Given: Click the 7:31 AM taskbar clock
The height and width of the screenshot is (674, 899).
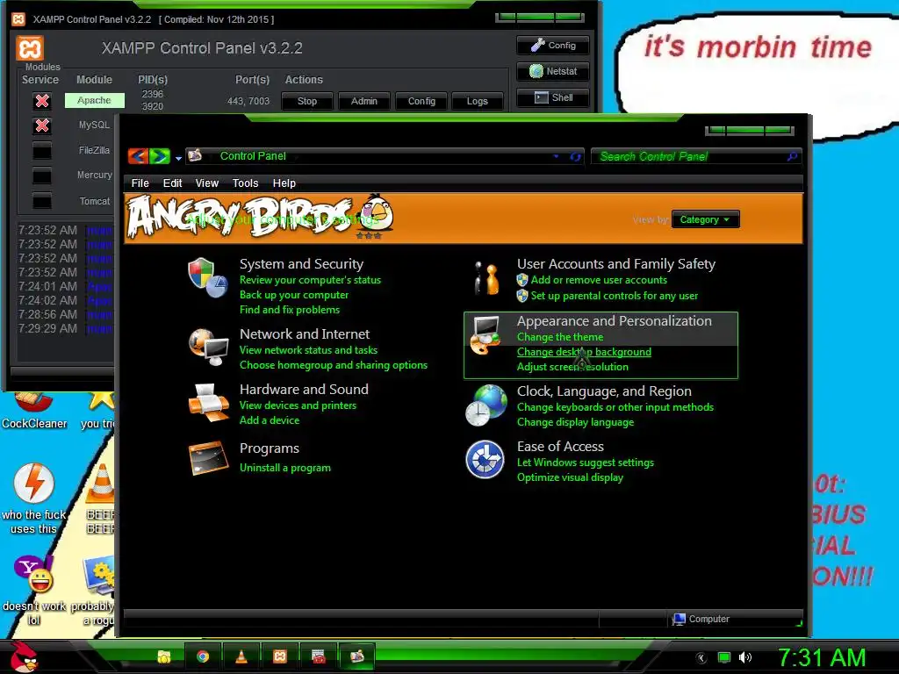Looking at the screenshot, I should click(x=822, y=657).
